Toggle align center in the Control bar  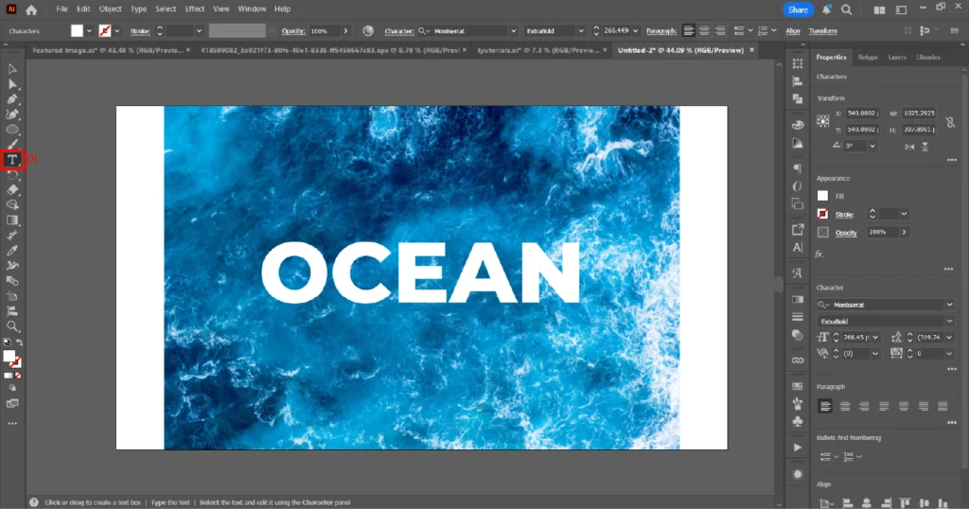click(x=704, y=31)
